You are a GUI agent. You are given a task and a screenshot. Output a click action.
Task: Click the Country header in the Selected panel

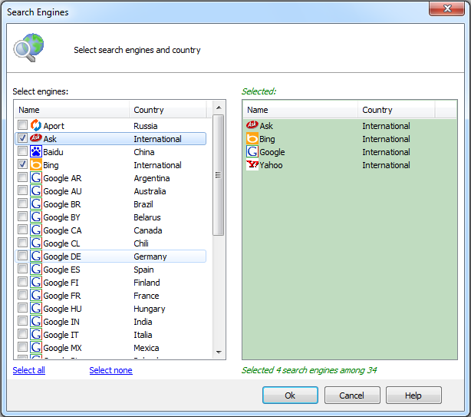click(x=396, y=110)
